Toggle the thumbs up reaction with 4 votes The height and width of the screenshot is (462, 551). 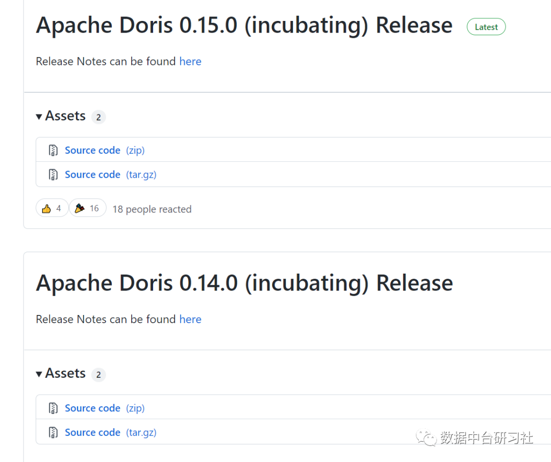52,208
